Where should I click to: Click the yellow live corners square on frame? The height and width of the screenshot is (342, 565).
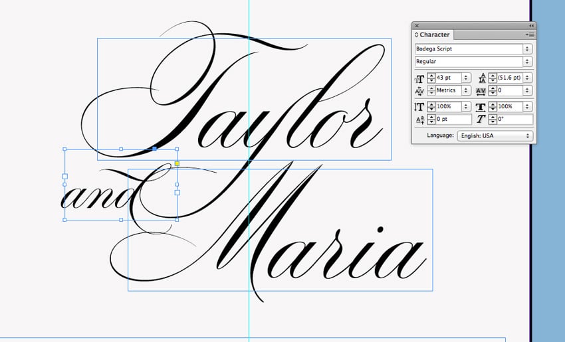177,164
